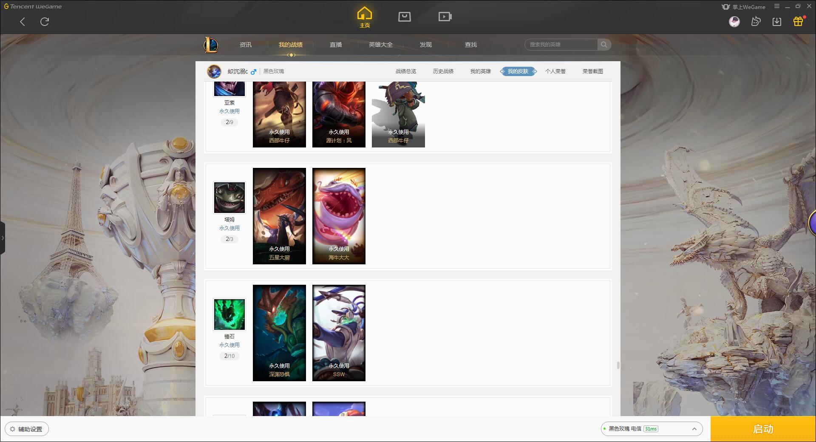Click the 锤石 champion portrait
816x442 pixels.
coord(229,314)
